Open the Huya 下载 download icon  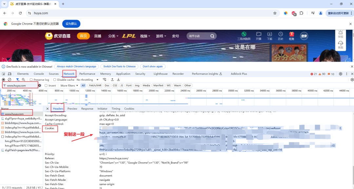click(x=269, y=36)
